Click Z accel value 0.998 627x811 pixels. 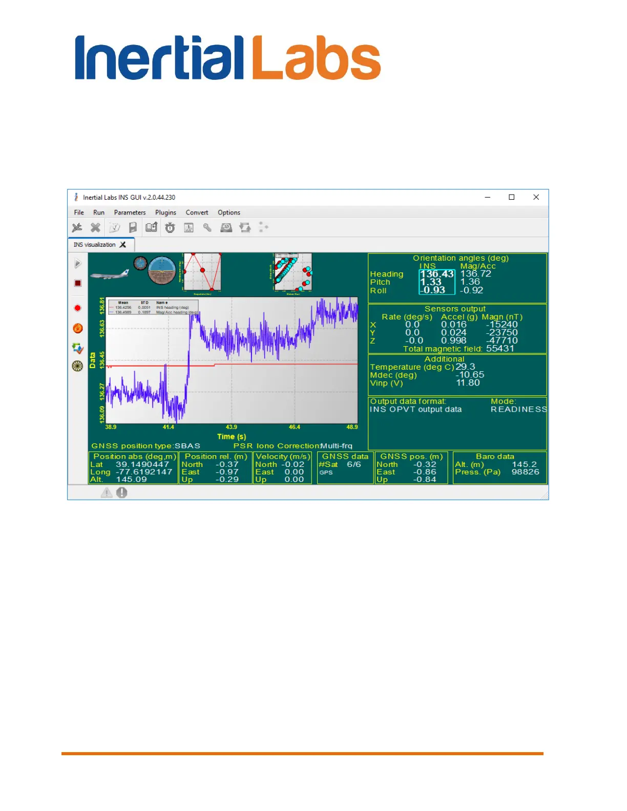[454, 340]
